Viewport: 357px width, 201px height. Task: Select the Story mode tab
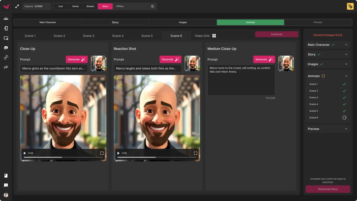coord(105,6)
